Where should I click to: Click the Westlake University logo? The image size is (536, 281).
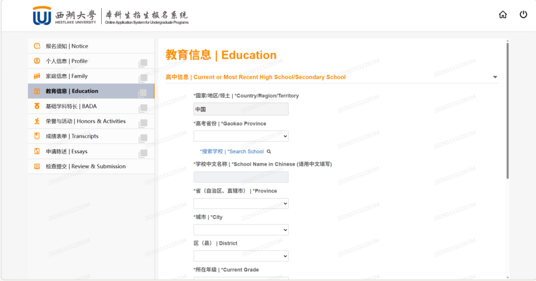click(x=65, y=16)
